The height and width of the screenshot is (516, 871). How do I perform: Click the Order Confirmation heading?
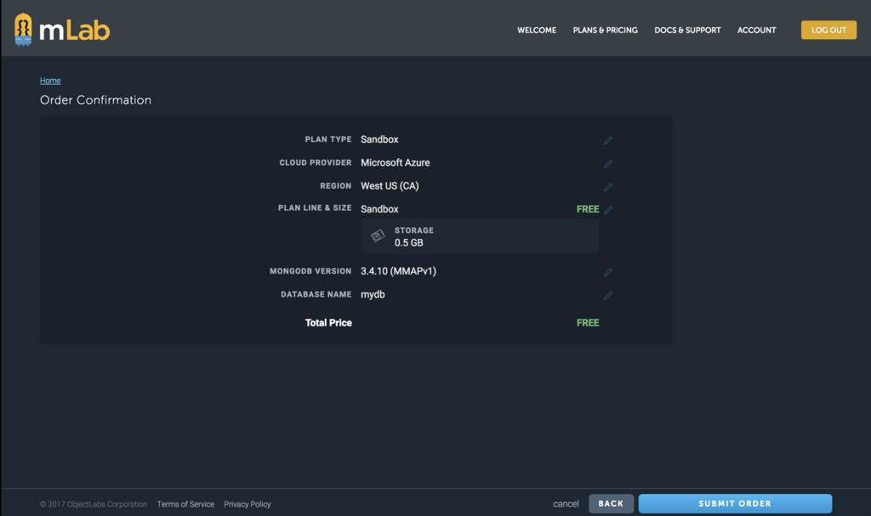(x=95, y=100)
